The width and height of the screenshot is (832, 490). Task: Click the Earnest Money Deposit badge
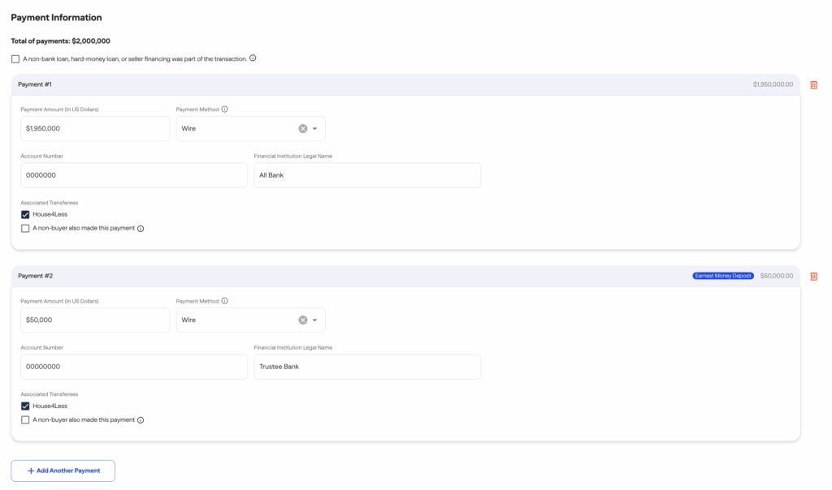tap(723, 276)
